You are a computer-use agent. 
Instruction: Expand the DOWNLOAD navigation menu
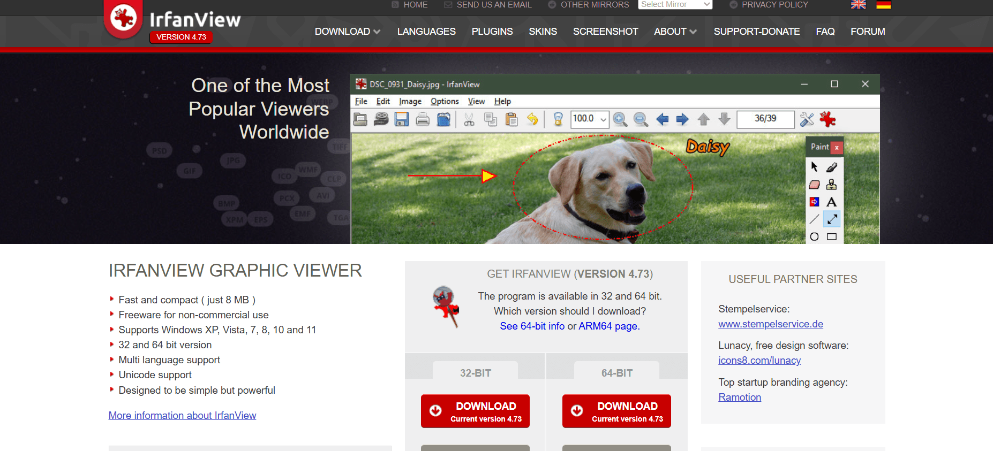coord(347,32)
